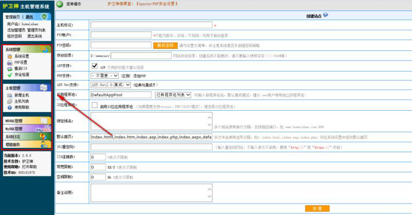
Task: Click the 主机管理 header icon
Action: (x=44, y=87)
